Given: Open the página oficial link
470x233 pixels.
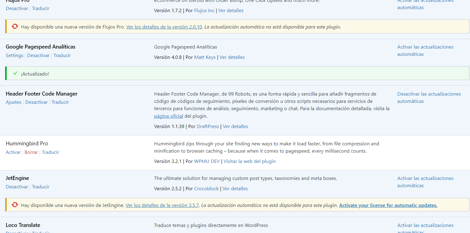Looking at the screenshot, I should tap(169, 116).
